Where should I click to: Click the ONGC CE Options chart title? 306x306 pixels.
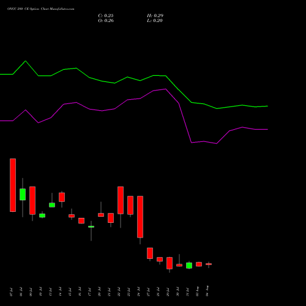41,9
